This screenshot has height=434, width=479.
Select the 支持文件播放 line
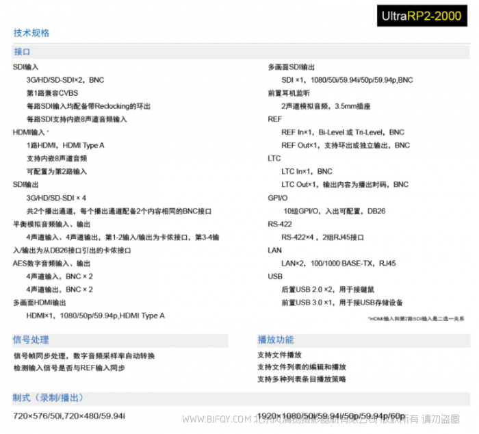(x=279, y=355)
